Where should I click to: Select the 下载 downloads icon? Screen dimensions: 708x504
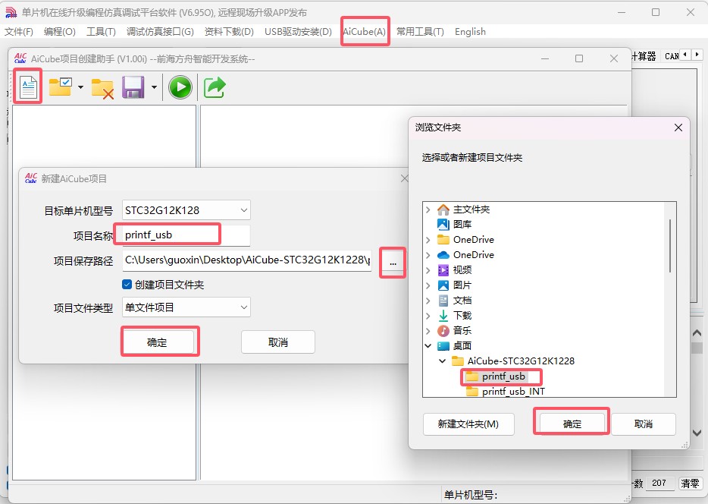443,316
